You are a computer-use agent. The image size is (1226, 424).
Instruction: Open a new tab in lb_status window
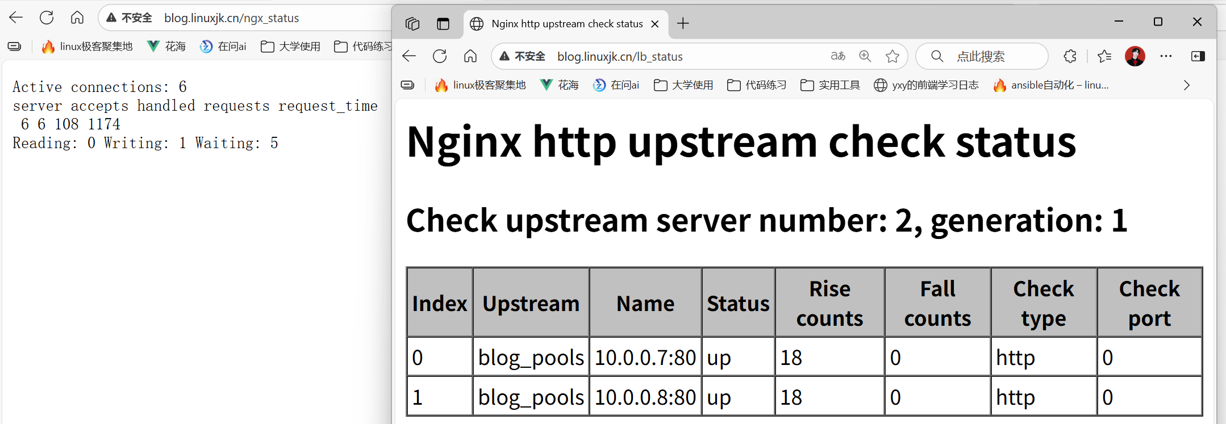683,23
